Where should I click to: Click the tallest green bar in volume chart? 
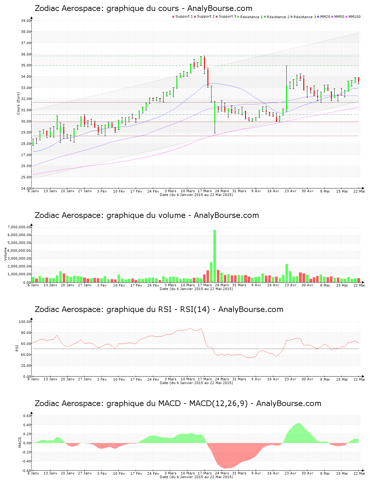tap(215, 256)
